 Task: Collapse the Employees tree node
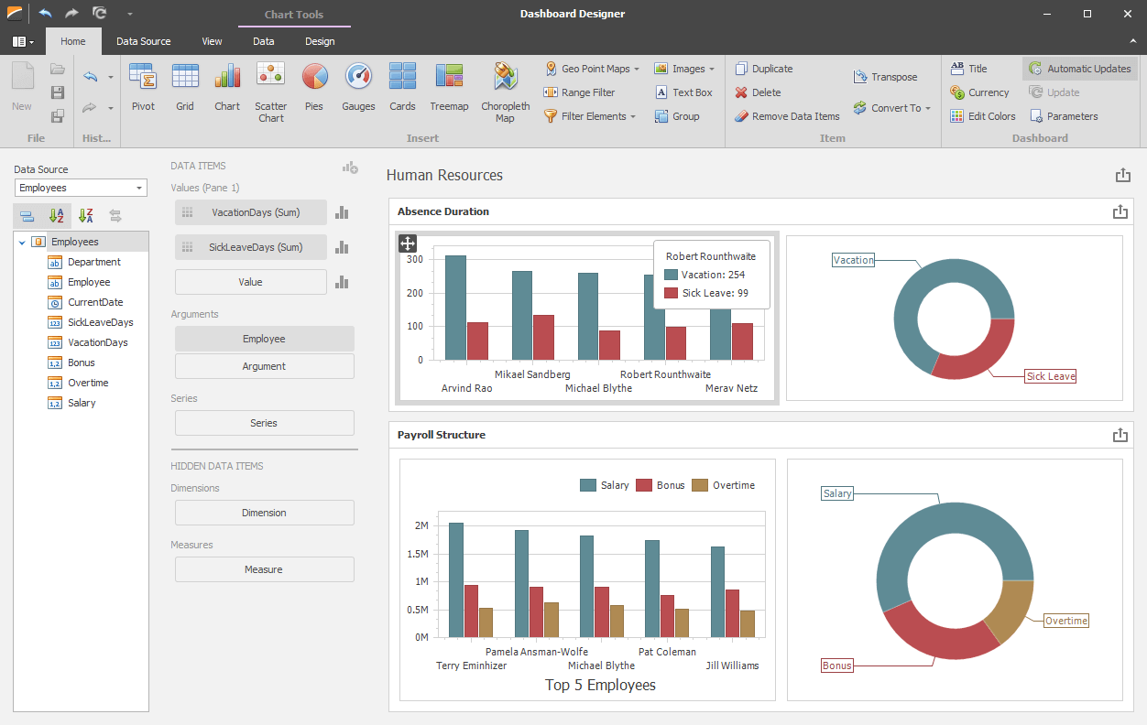[x=22, y=243]
